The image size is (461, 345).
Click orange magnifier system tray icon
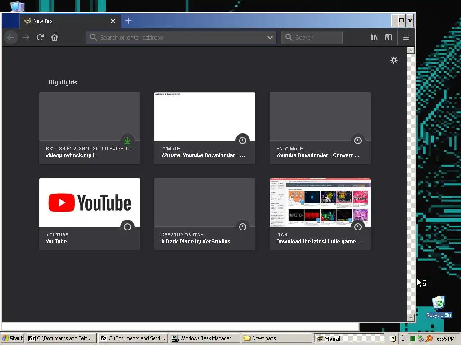click(x=429, y=339)
